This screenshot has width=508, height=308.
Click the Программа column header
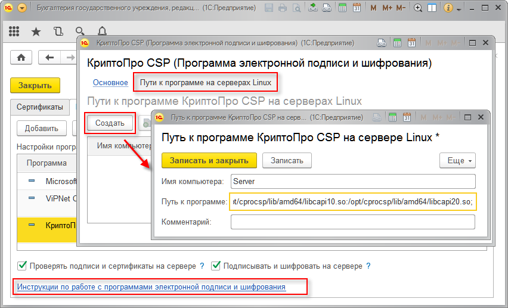(47, 163)
